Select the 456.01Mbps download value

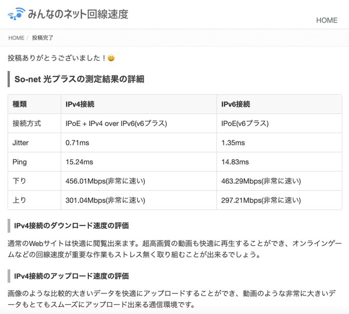pyautogui.click(x=105, y=181)
